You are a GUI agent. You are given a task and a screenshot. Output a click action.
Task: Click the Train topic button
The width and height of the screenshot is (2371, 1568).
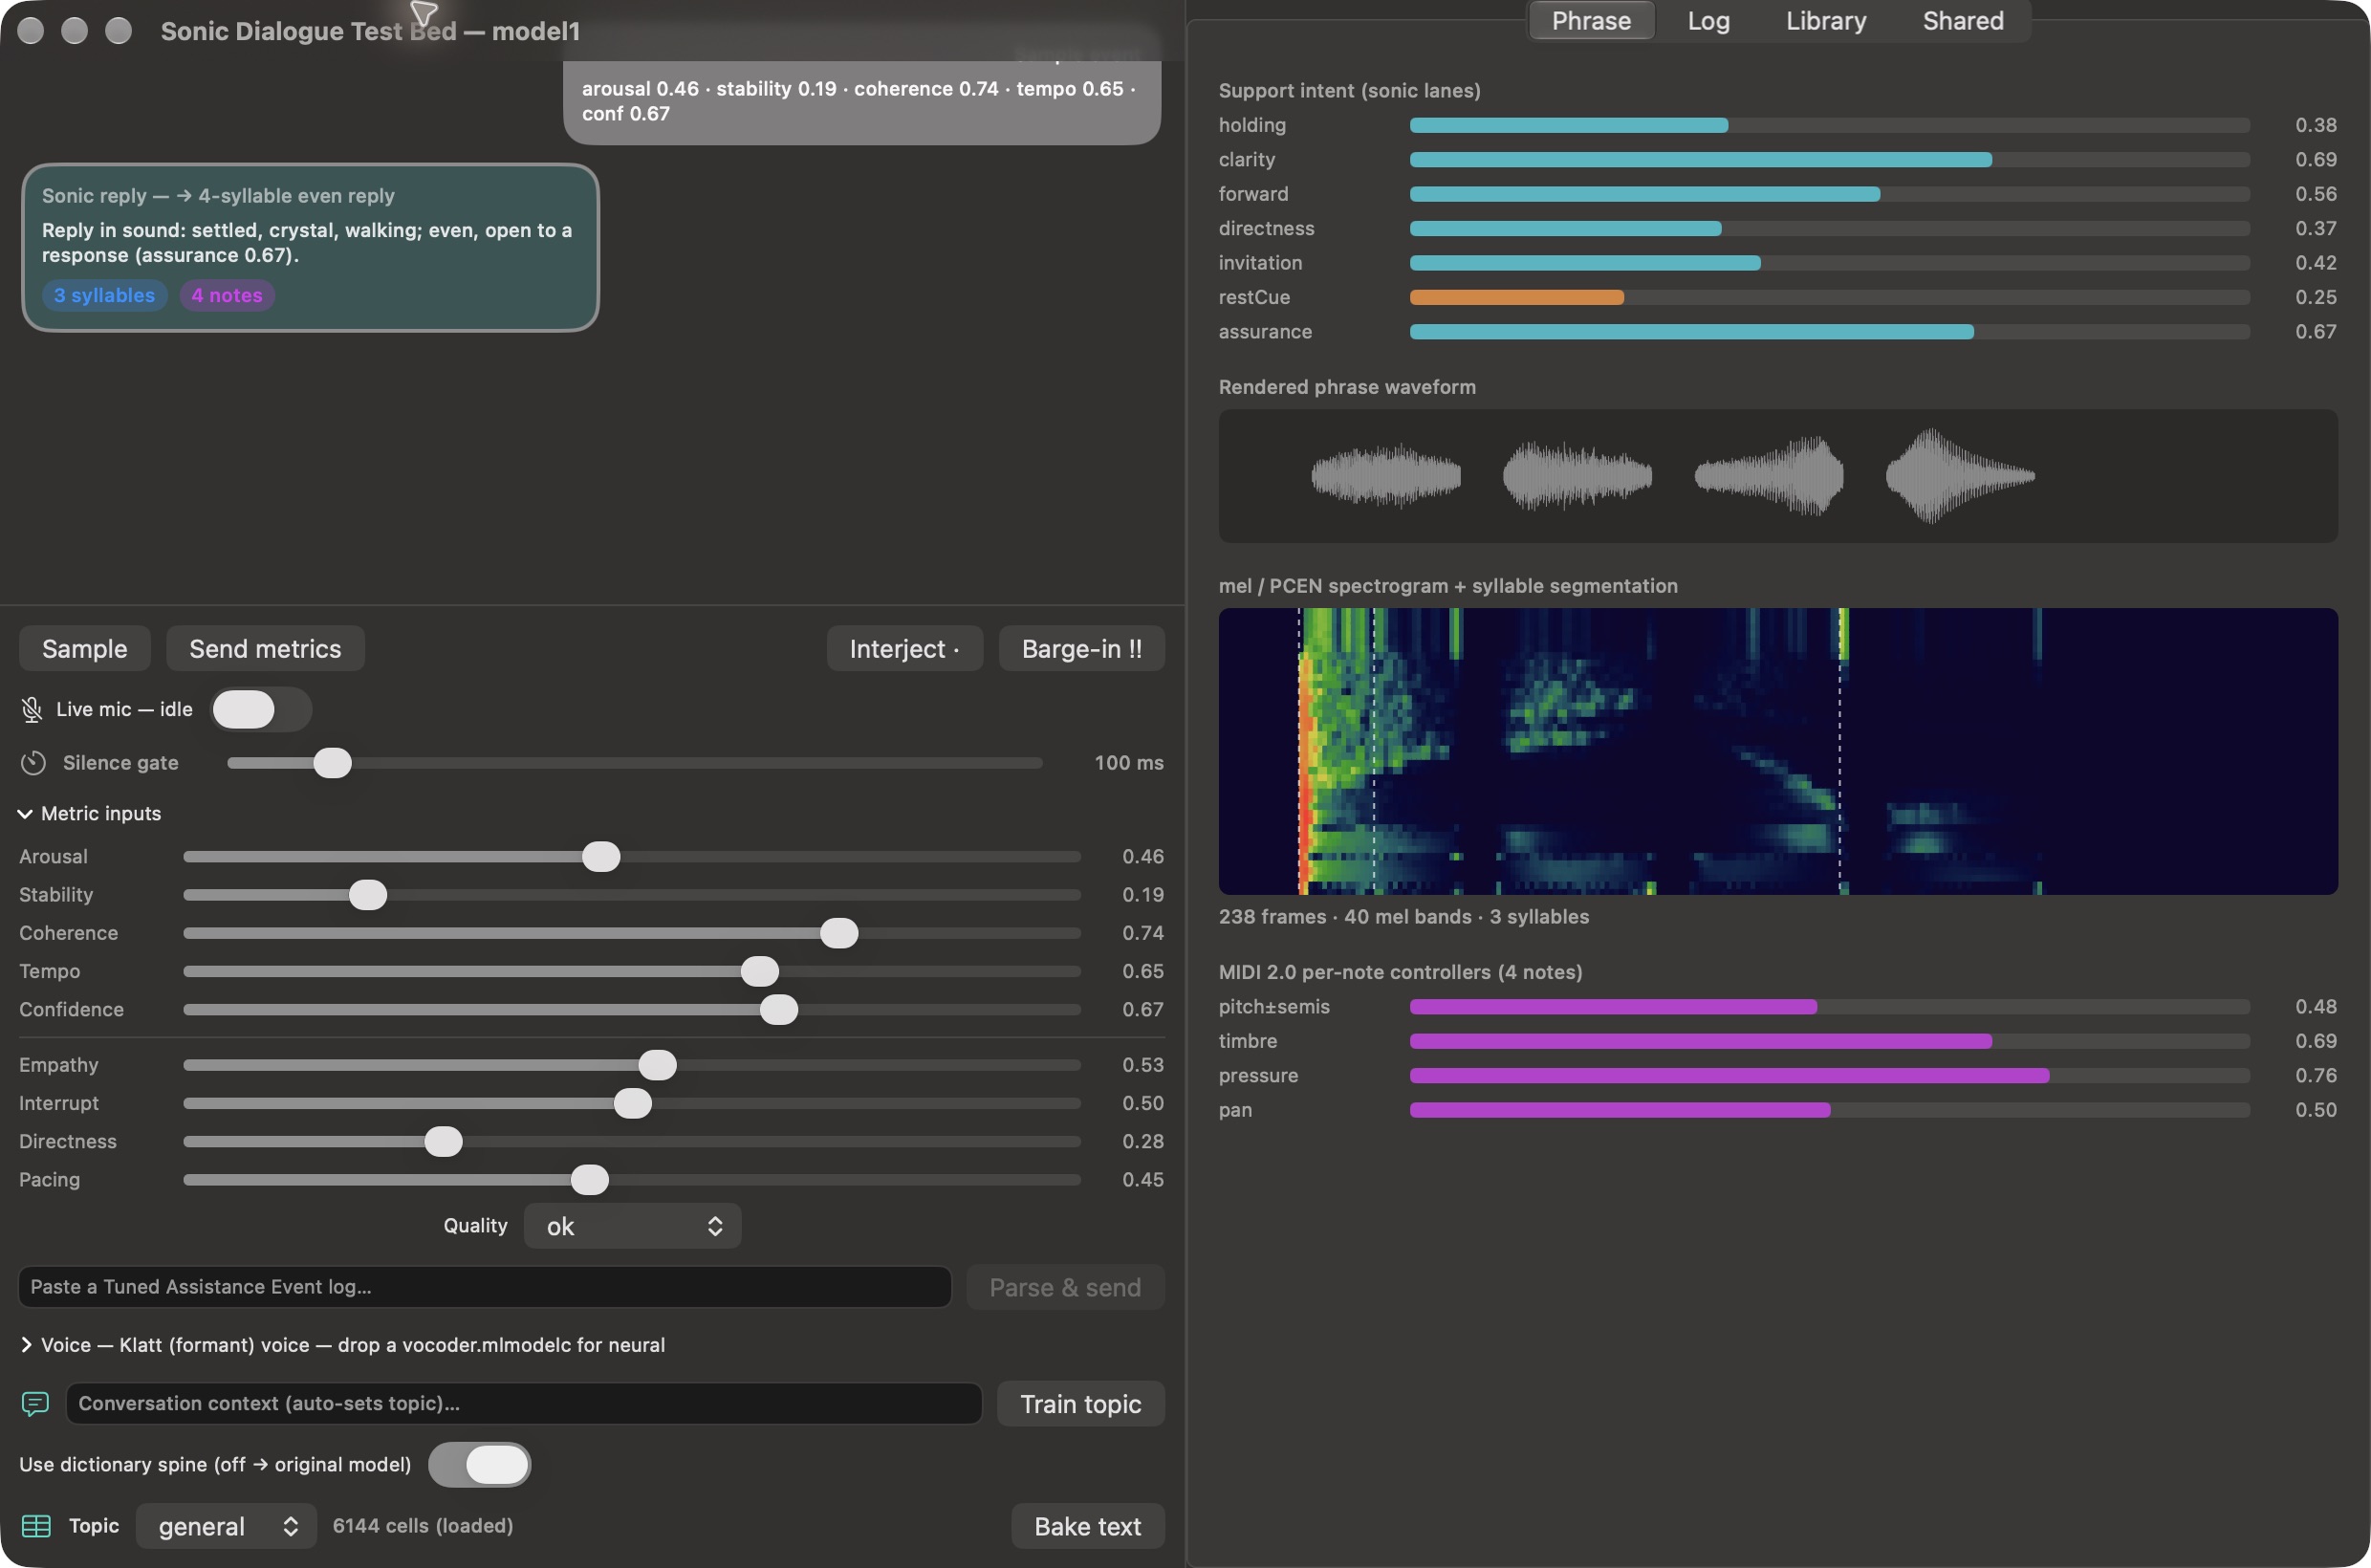[x=1080, y=1404]
